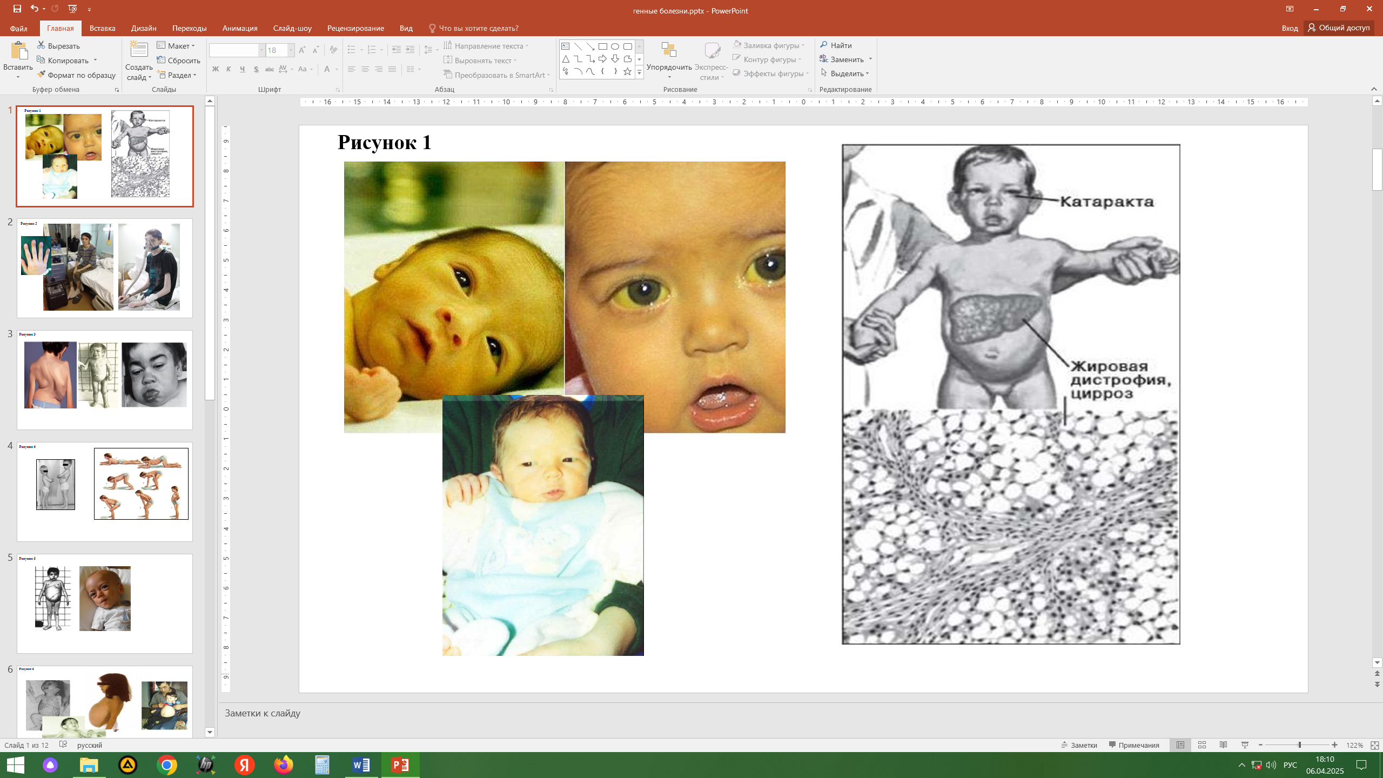Click the Share (Общий доступ) button
Screen dimensions: 1383x778
point(1338,28)
